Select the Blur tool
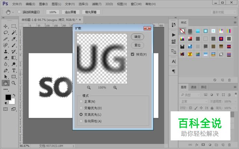The height and width of the screenshot is (149, 239). [6, 64]
